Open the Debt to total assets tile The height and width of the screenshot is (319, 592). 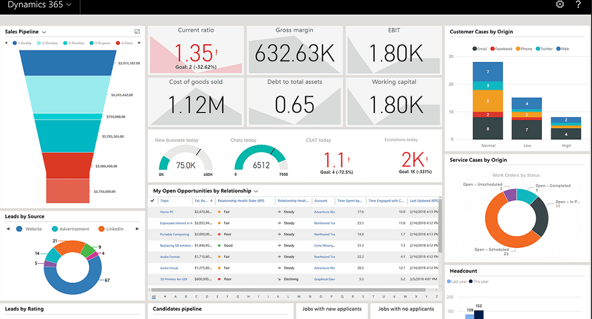coord(295,102)
